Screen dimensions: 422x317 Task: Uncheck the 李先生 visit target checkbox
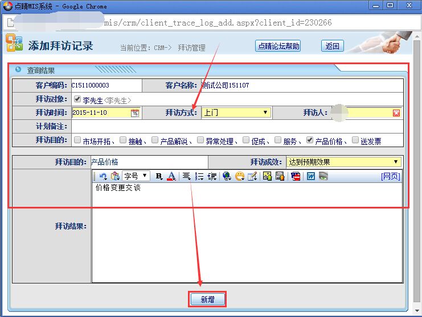[x=77, y=99]
